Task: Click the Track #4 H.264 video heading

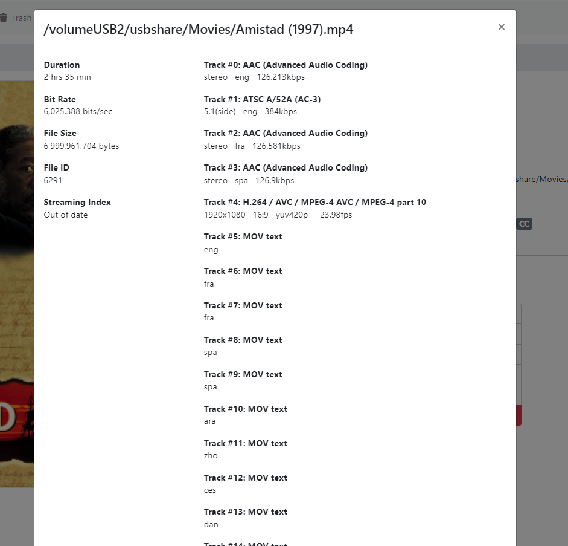Action: [x=314, y=202]
